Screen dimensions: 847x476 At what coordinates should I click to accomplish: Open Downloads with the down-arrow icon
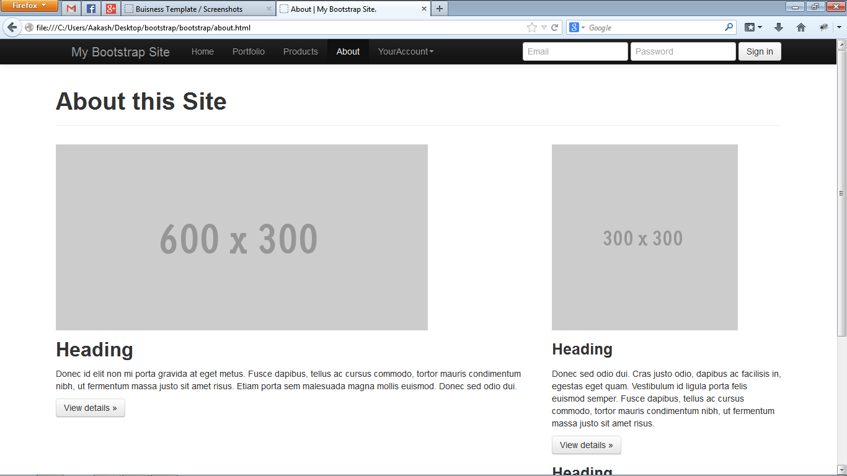[777, 27]
